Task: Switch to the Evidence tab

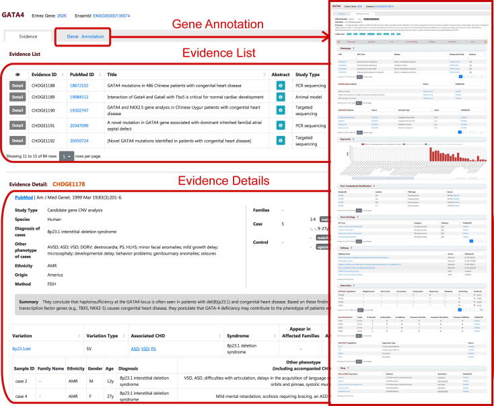Action: tap(28, 36)
